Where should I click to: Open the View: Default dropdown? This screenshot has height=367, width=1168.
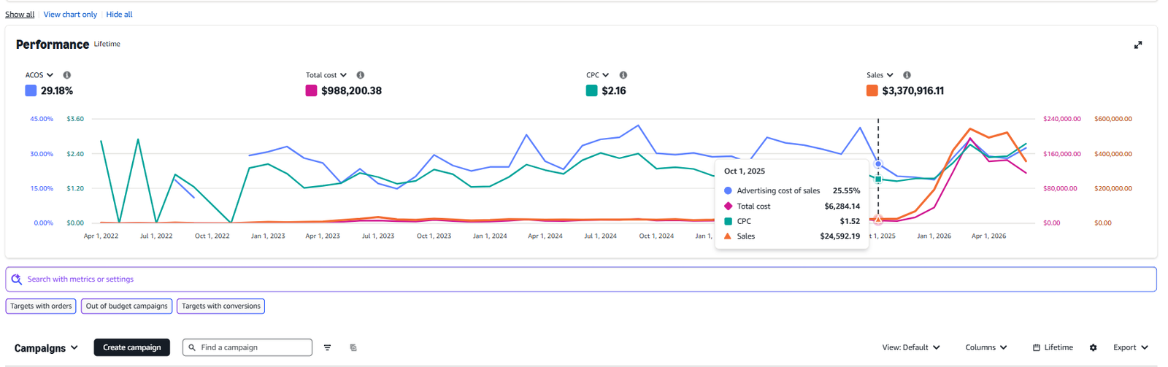(x=911, y=348)
